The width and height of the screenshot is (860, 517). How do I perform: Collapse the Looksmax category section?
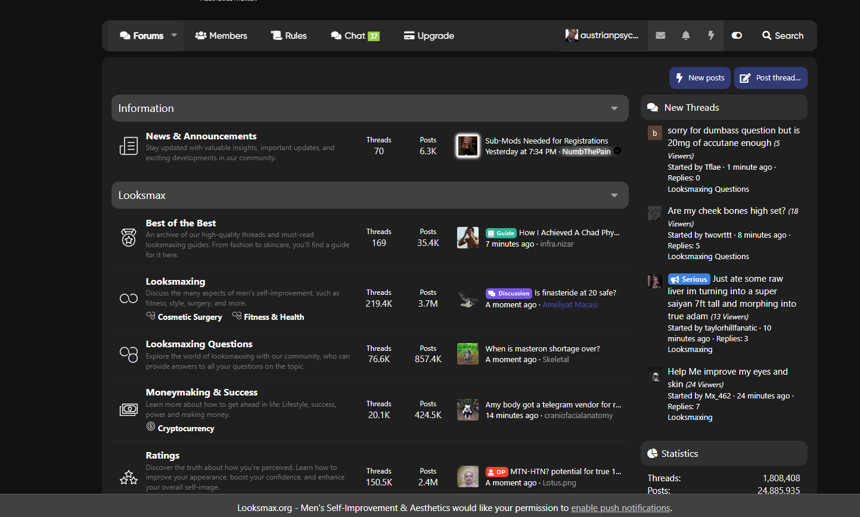pos(614,195)
